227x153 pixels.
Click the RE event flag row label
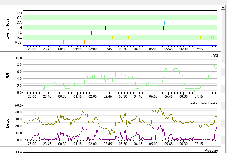pos(19,37)
